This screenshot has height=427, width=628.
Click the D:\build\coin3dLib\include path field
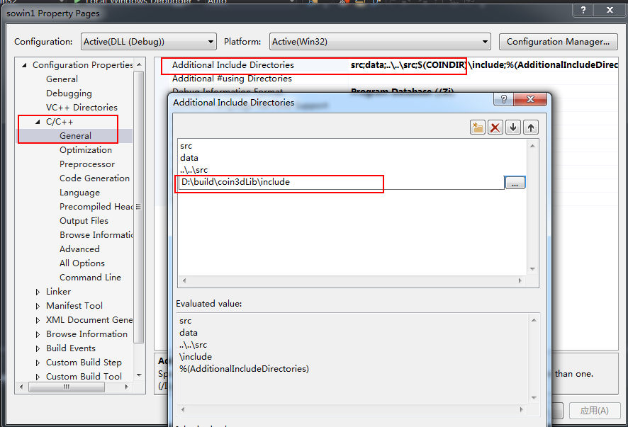(340, 183)
